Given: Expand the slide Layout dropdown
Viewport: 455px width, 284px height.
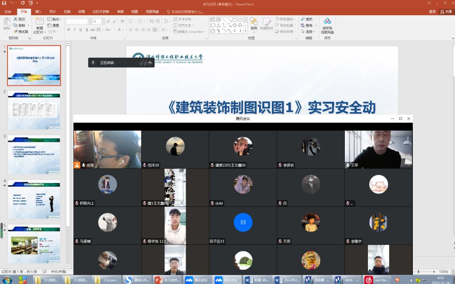Looking at the screenshot, I should (x=56, y=19).
